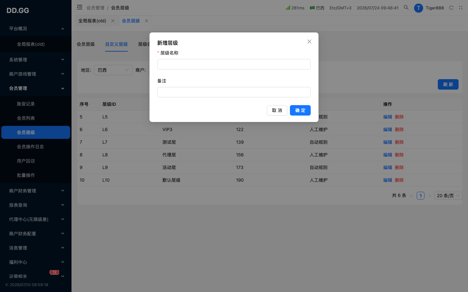This screenshot has width=468, height=292.
Task: Click the refresh page icon in header
Action: click(x=451, y=8)
